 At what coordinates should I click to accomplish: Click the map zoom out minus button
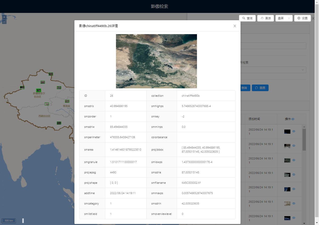4,22
